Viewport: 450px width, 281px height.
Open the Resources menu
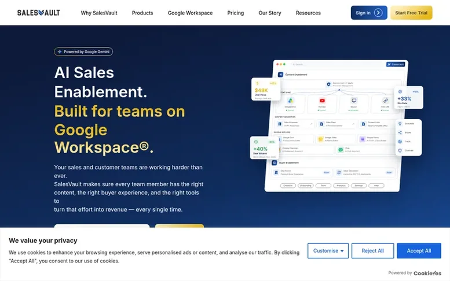tap(308, 13)
